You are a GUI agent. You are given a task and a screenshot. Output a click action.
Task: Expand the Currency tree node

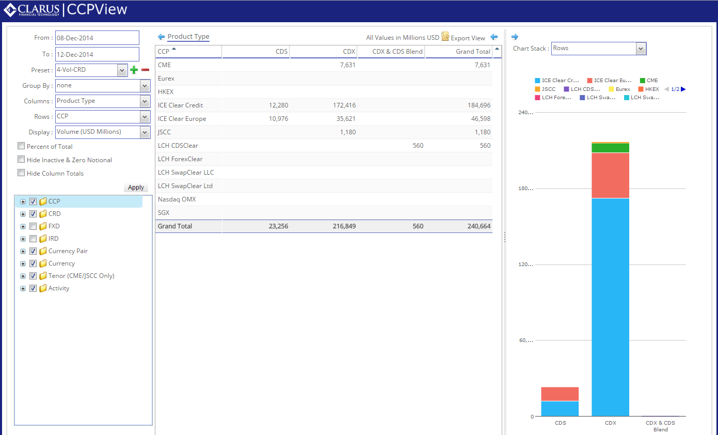(x=23, y=263)
